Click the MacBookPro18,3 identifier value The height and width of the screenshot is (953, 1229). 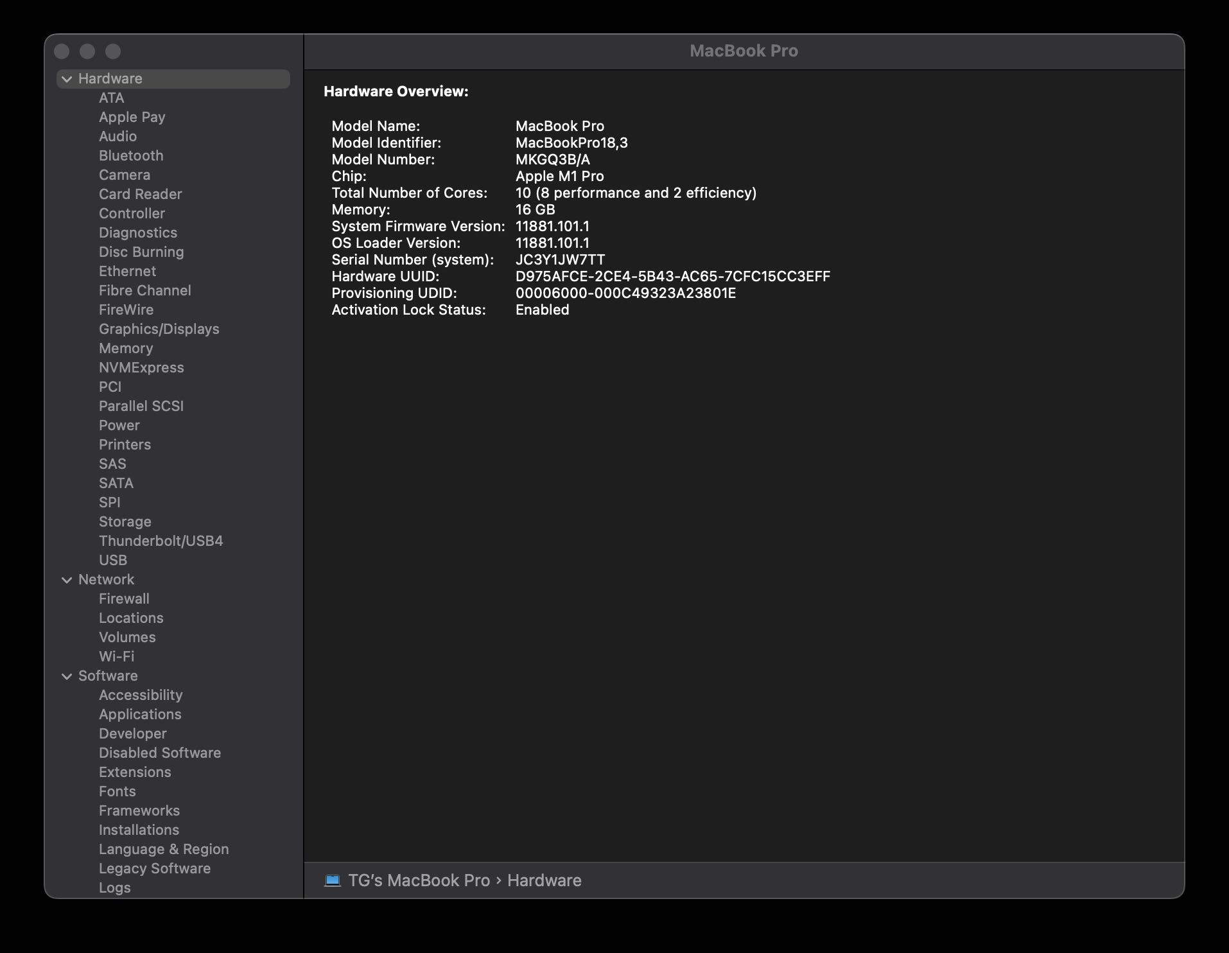[571, 143]
